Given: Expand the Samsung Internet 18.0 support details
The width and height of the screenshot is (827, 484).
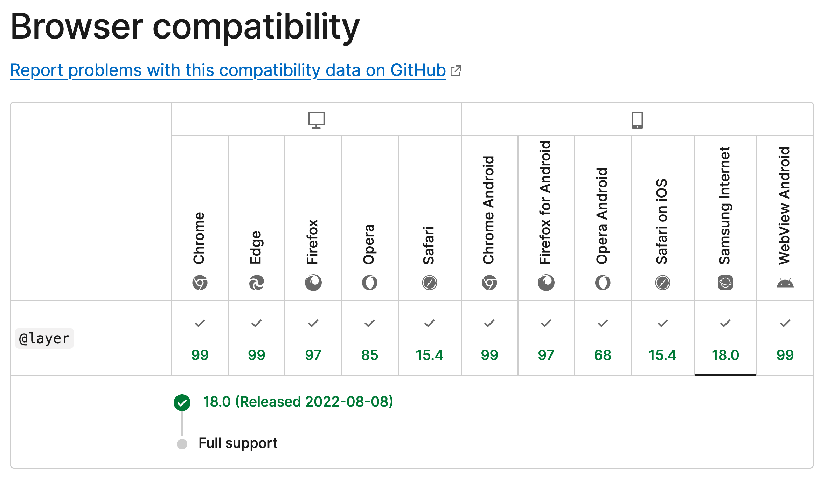Looking at the screenshot, I should (724, 355).
